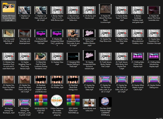Select 24. Barefeet Average and Loaded video file

click(41, 80)
